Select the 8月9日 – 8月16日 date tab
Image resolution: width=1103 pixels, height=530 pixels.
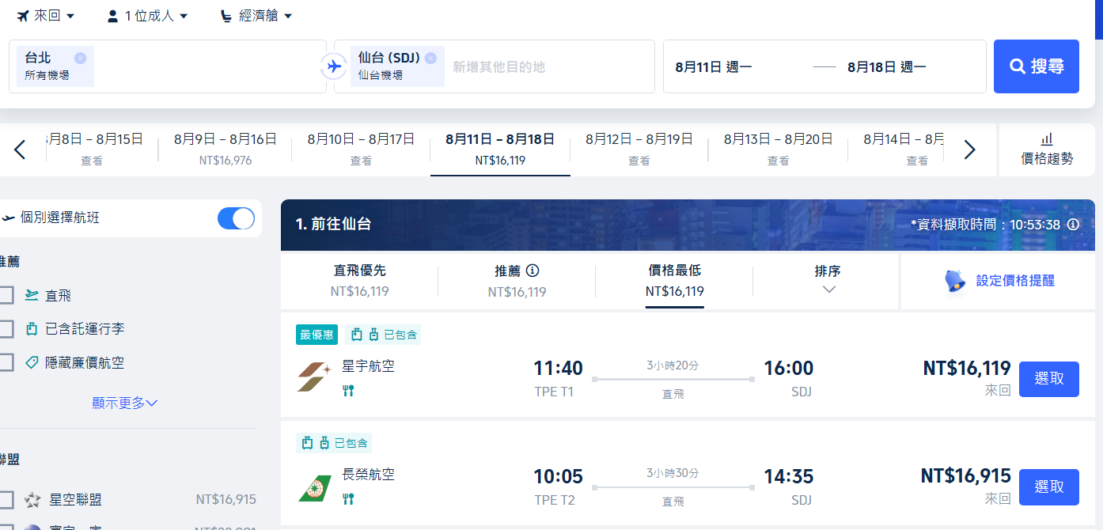(x=226, y=149)
